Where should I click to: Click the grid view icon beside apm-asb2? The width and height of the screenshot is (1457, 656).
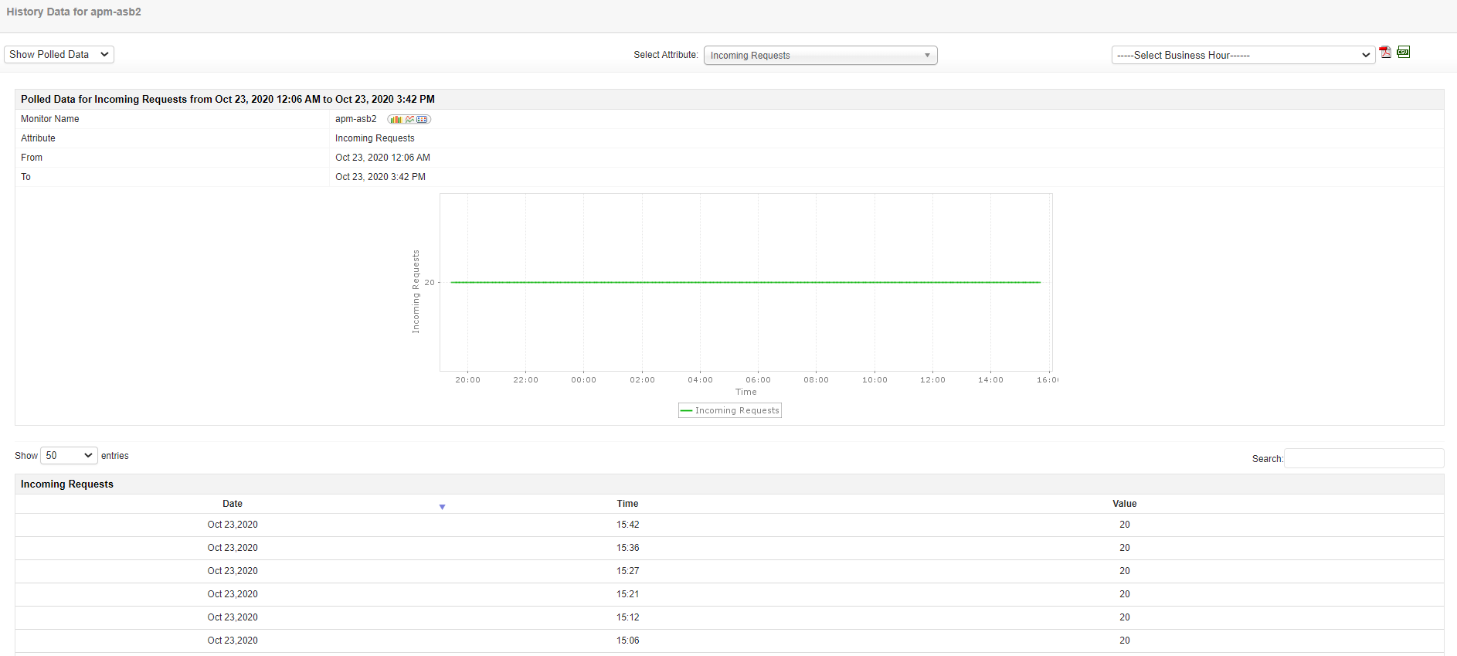click(422, 120)
